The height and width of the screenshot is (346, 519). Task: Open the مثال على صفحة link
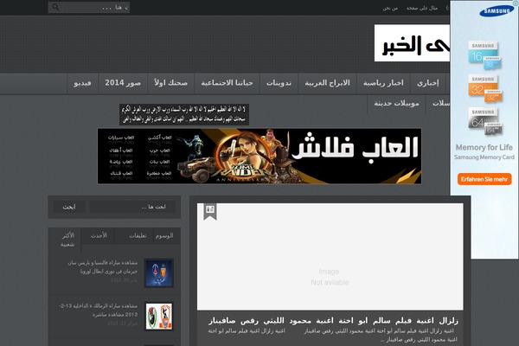(422, 8)
